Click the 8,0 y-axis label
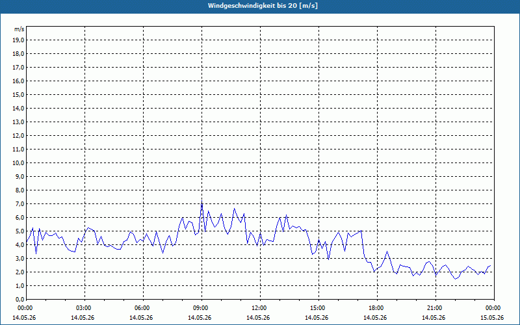This screenshot has width=520, height=325. [19, 190]
